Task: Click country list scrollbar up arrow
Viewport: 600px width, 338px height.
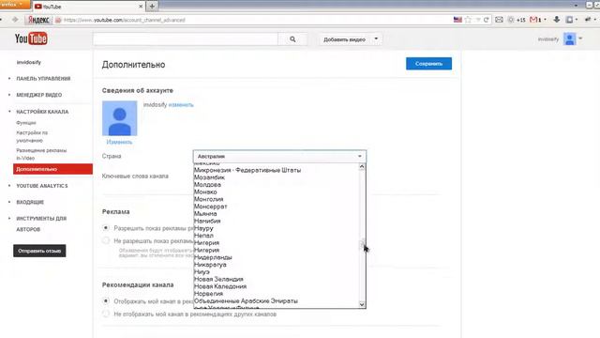Action: coord(362,167)
